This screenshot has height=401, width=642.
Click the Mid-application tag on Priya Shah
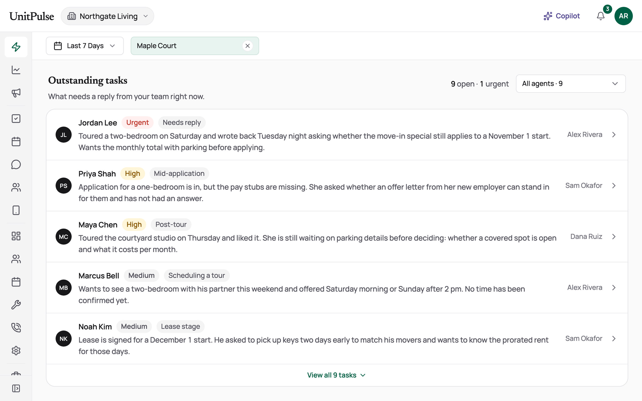point(179,173)
